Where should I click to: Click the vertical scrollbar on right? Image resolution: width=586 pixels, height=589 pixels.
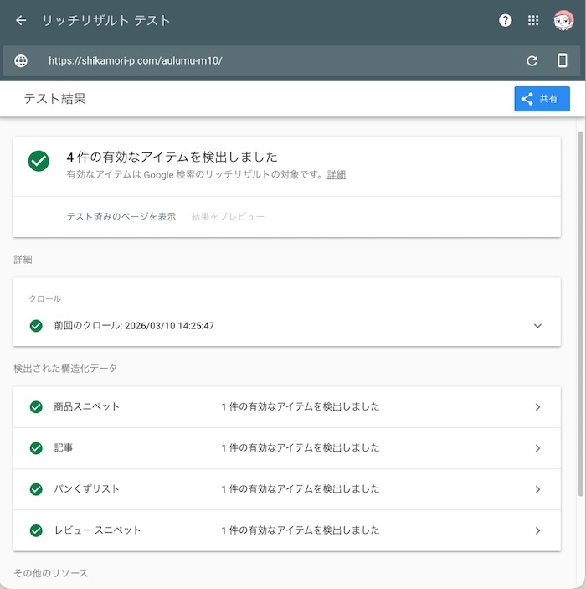pyautogui.click(x=581, y=310)
